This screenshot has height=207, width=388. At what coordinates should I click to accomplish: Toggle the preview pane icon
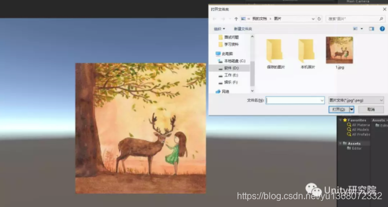[371, 29]
